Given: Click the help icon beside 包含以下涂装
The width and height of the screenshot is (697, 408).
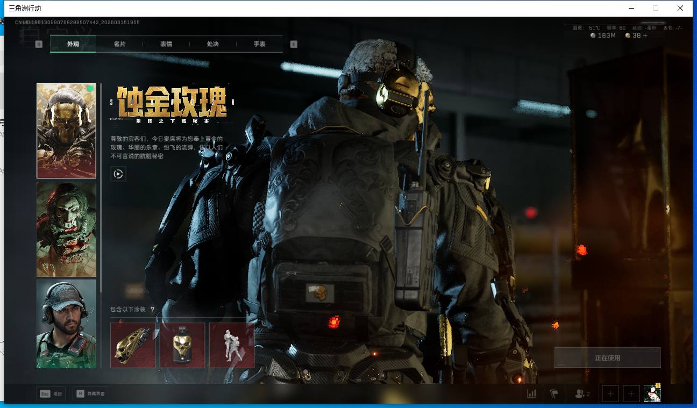Looking at the screenshot, I should 152,310.
